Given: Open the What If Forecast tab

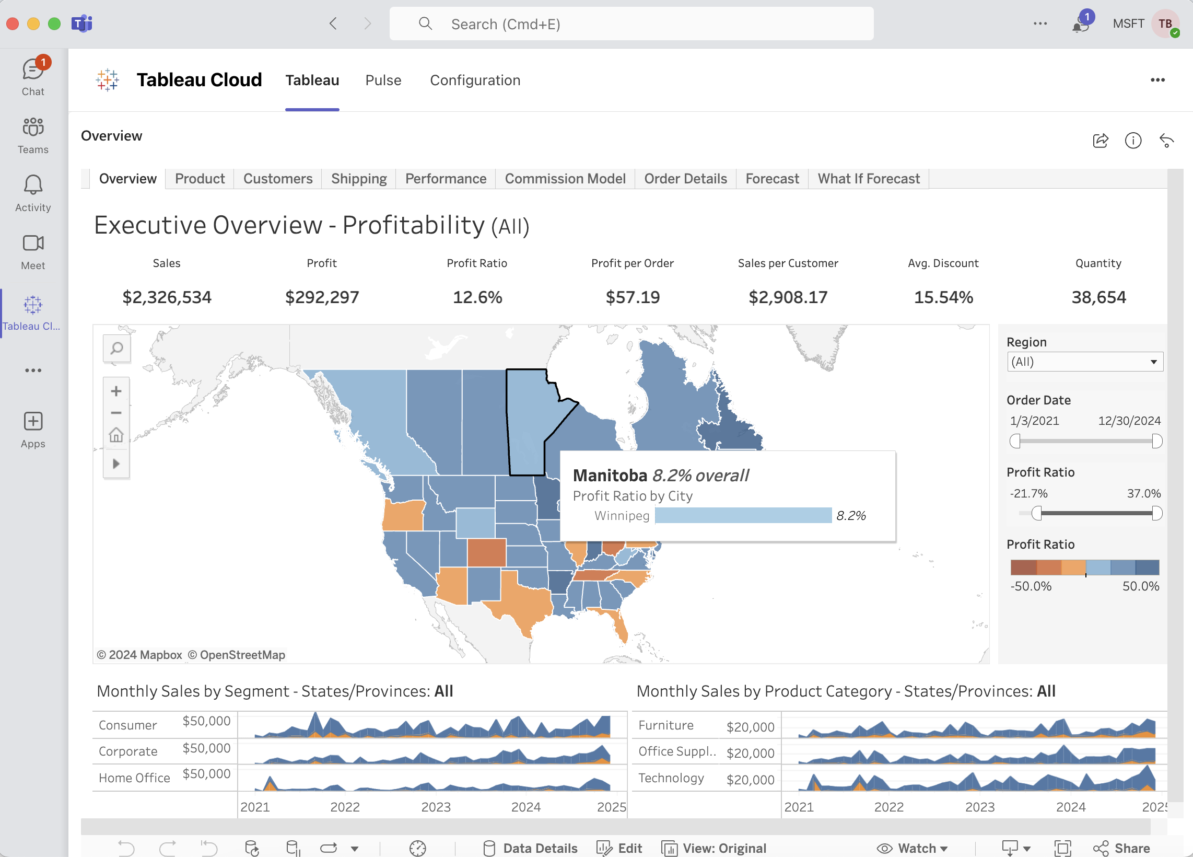Looking at the screenshot, I should coord(869,179).
